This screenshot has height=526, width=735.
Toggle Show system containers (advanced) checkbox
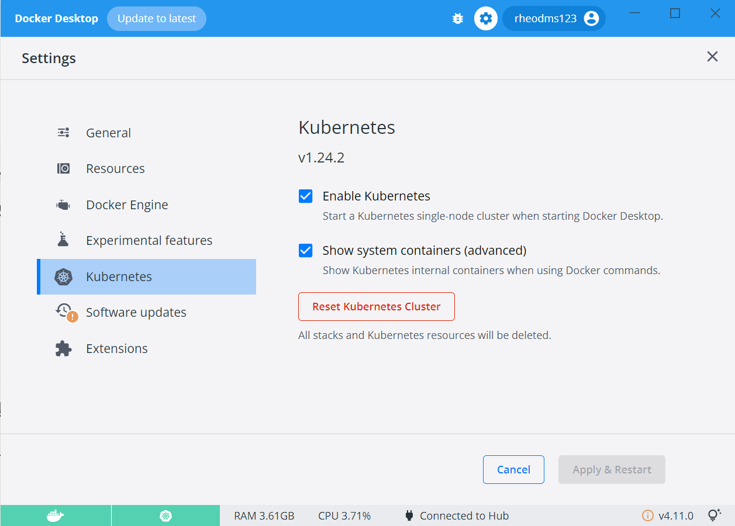tap(305, 250)
